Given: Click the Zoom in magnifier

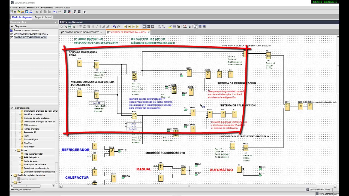Looking at the screenshot, I should (x=159, y=26).
